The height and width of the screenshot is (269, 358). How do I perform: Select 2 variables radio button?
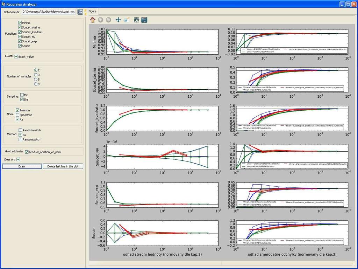coord(36,70)
